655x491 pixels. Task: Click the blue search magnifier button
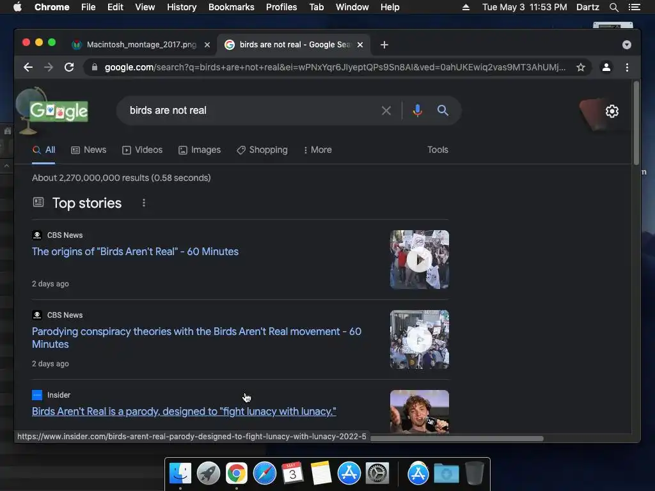[x=443, y=111]
